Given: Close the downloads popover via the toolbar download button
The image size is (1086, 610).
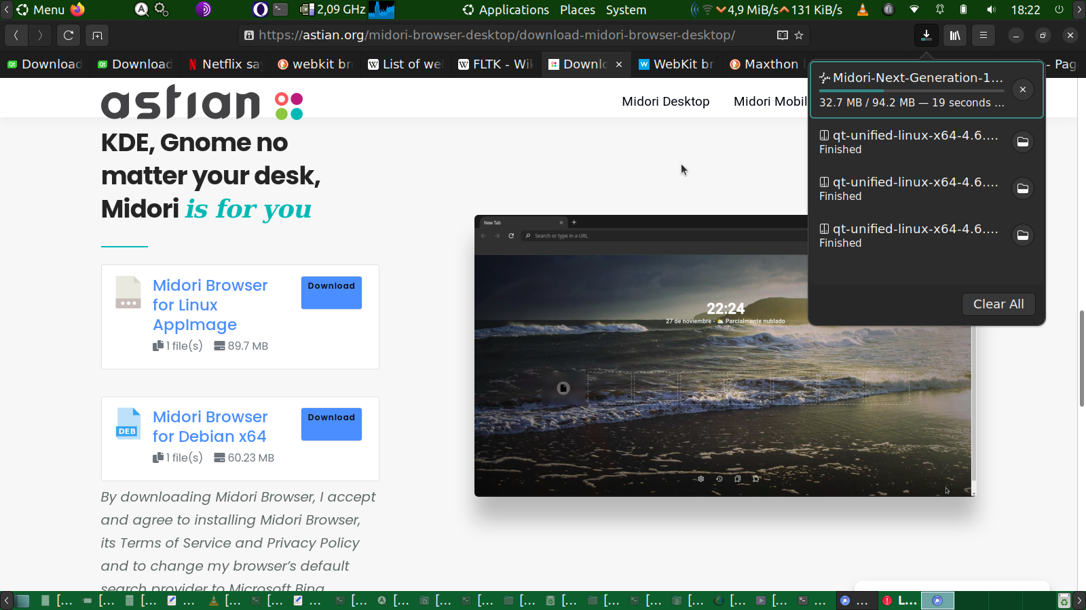Looking at the screenshot, I should (926, 35).
